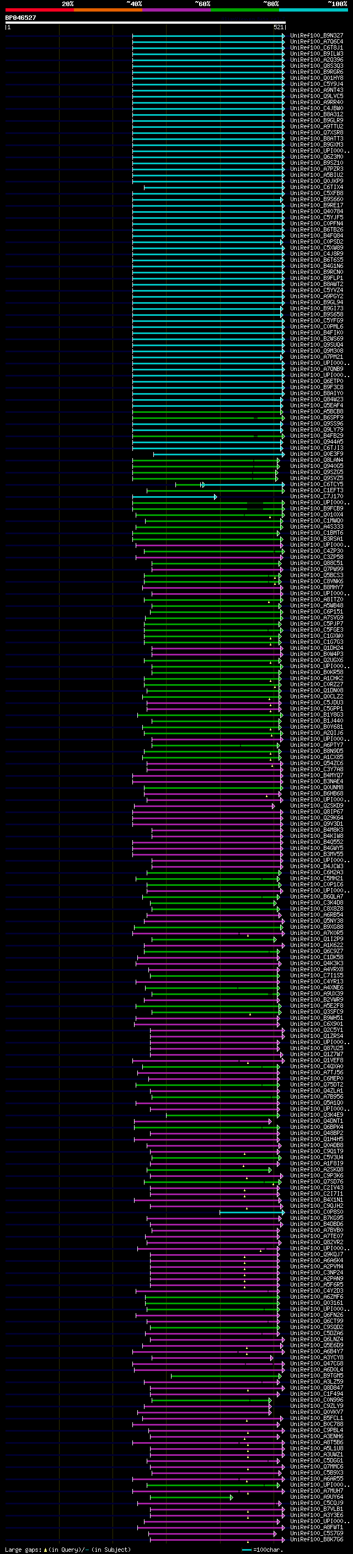This screenshot has height=1554, width=353.
Task: Select the UniRef100_Q9LVC5 label
Action: [317, 96]
